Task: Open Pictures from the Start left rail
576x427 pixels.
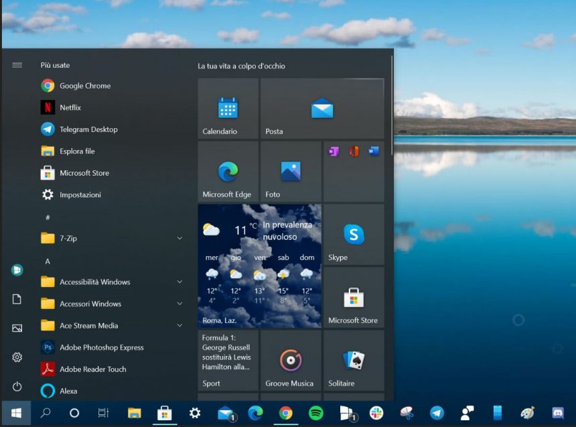Action: point(17,328)
